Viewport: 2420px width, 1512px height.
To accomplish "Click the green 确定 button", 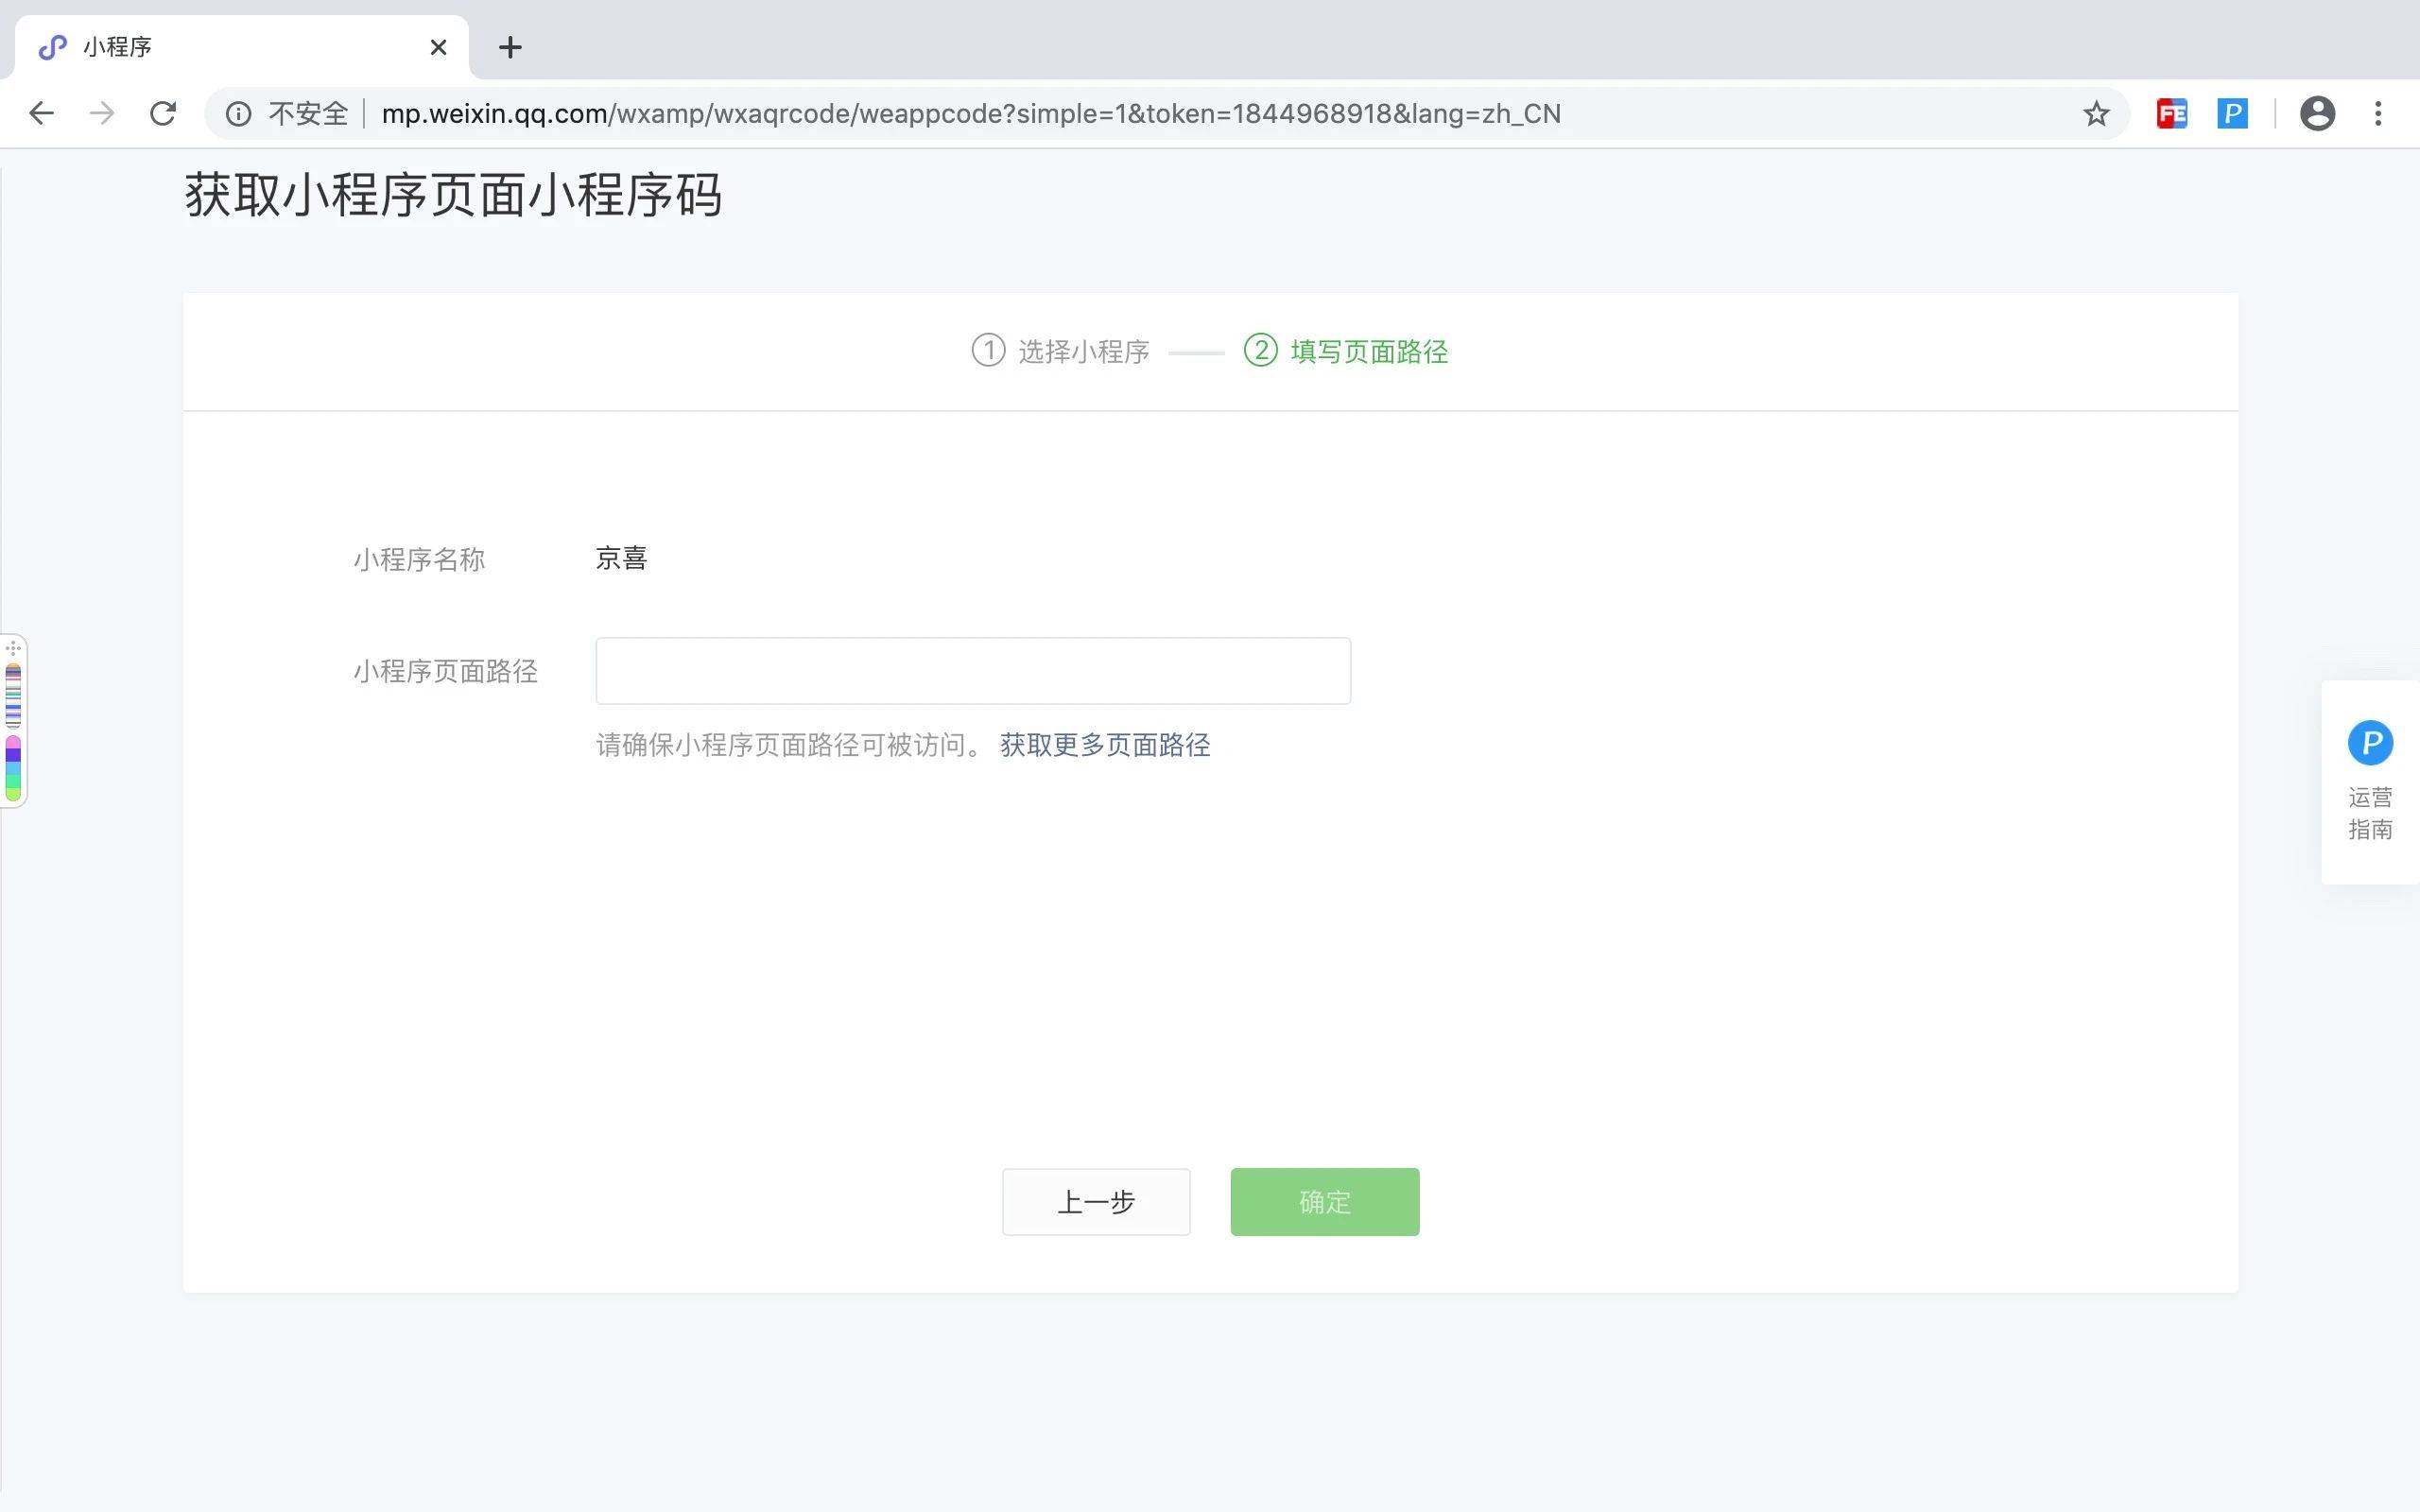I will [x=1324, y=1202].
